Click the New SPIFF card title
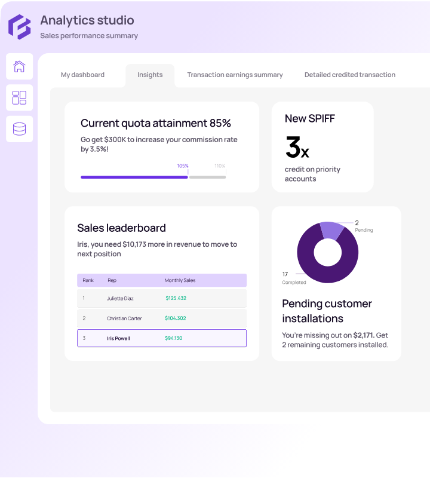The width and height of the screenshot is (430, 478). tap(309, 118)
